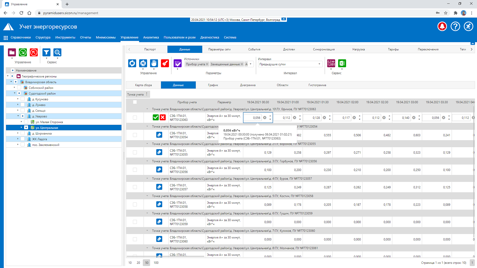Tick the checkbox for meter №770123054

[135, 135]
